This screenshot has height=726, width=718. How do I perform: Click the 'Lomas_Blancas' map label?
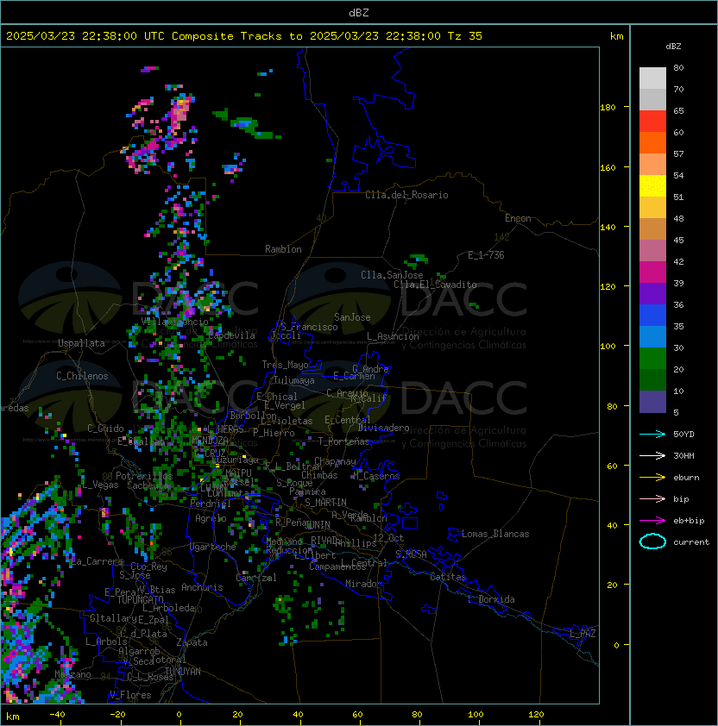[495, 534]
